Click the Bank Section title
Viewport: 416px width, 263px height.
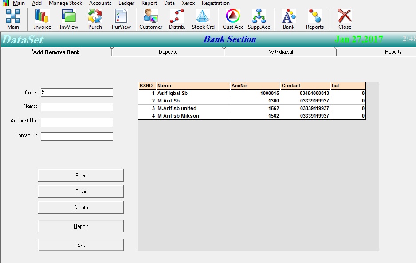click(229, 39)
